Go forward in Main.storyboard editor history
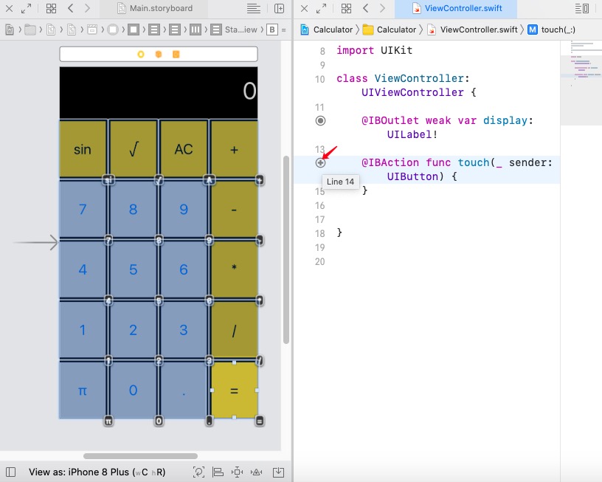Image resolution: width=602 pixels, height=482 pixels. pos(87,8)
